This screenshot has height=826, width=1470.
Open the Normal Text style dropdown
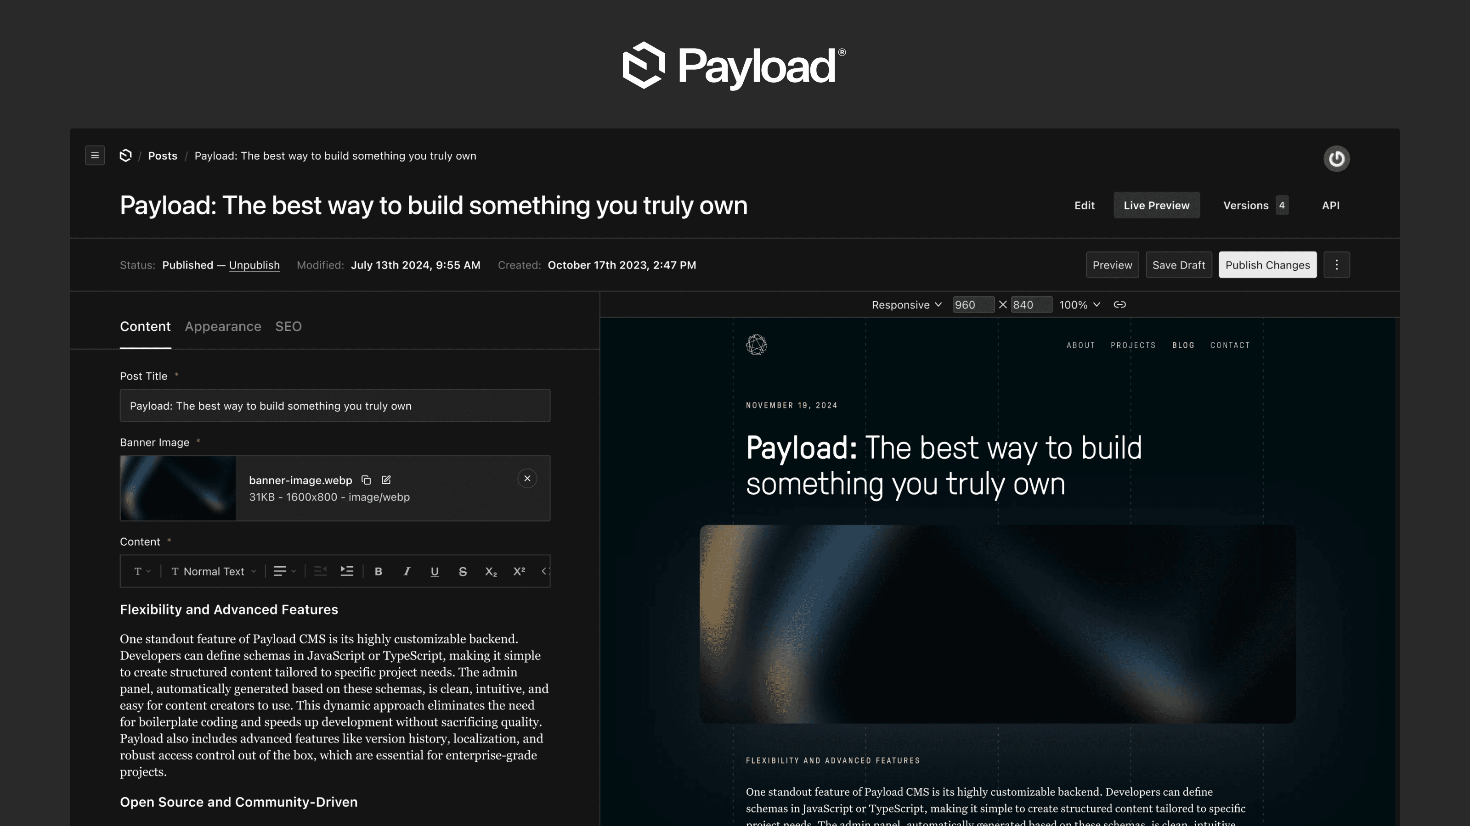point(214,571)
